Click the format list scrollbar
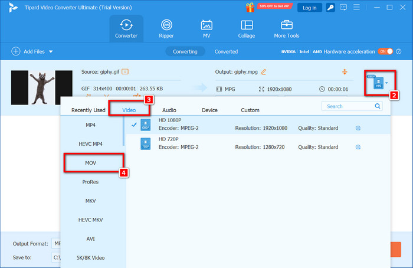This screenshot has height=268, width=413. pyautogui.click(x=124, y=131)
